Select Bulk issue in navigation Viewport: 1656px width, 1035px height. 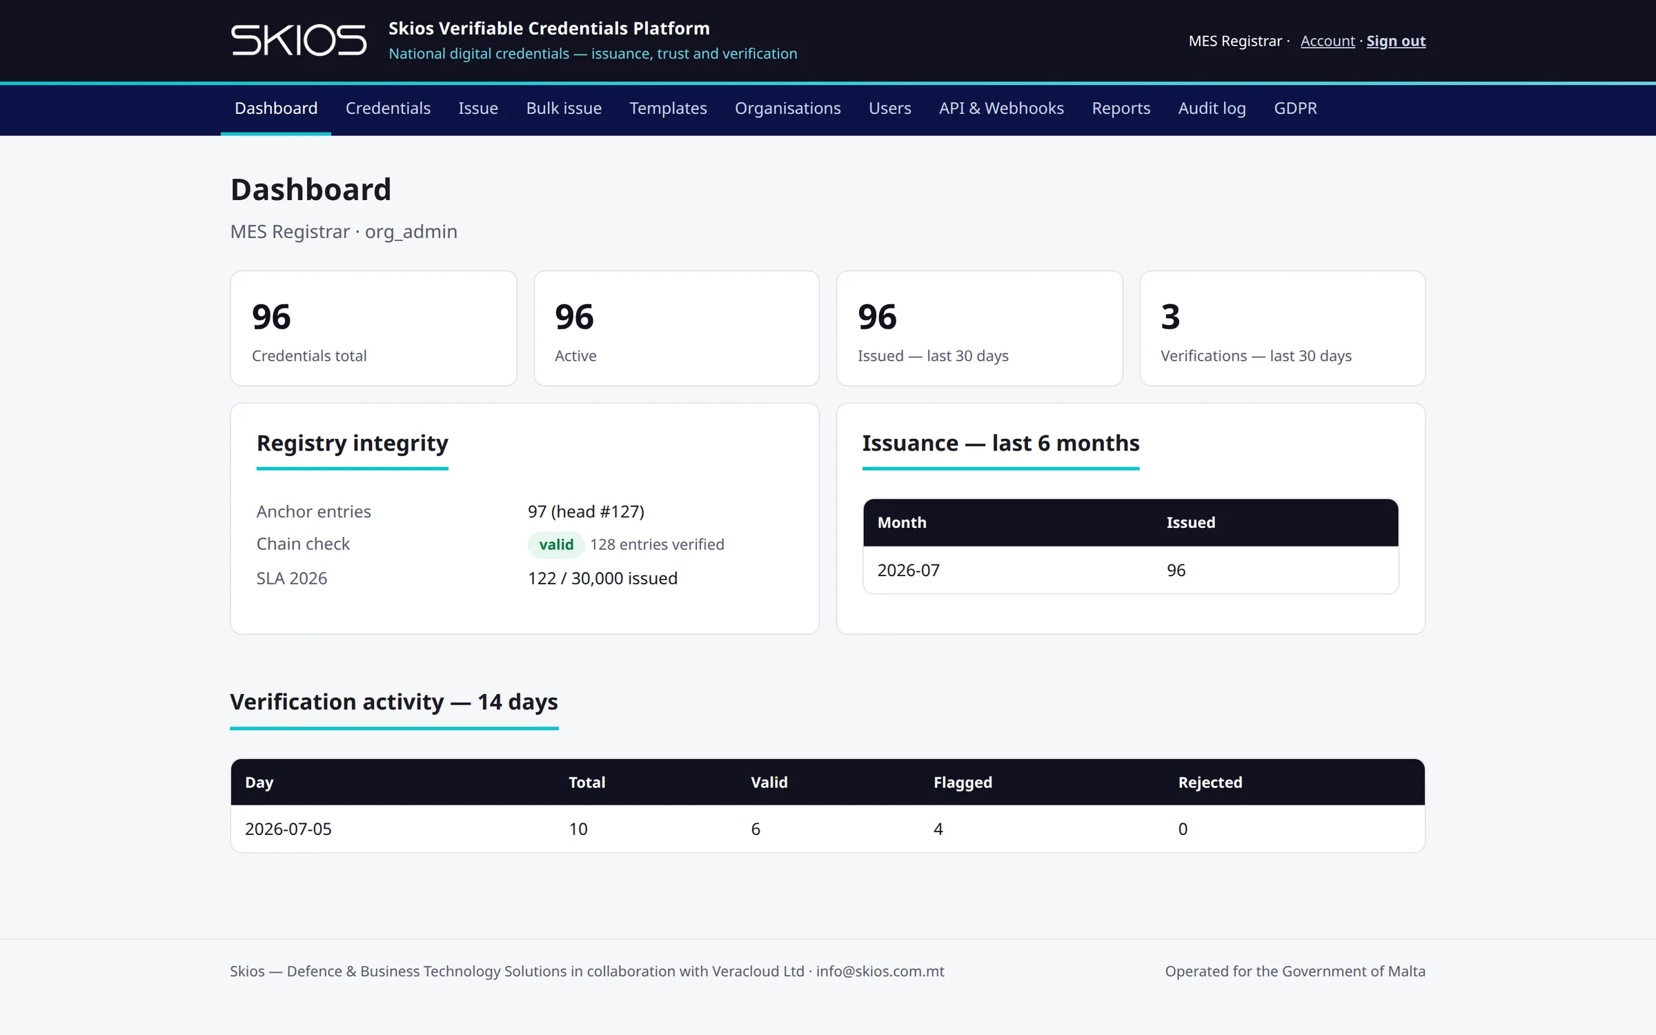coord(564,108)
